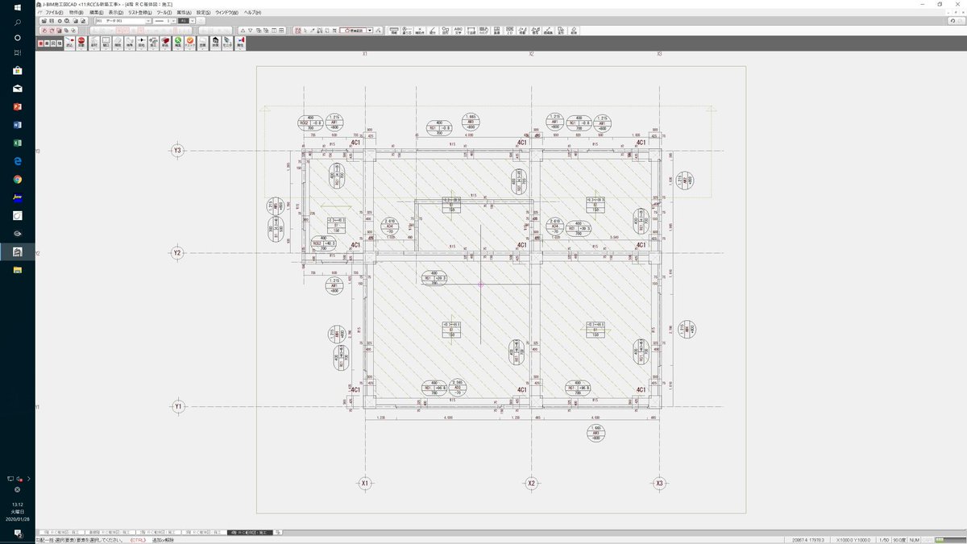This screenshot has width=967, height=544.
Task: Open the ファイル(F) menu
Action: point(54,13)
